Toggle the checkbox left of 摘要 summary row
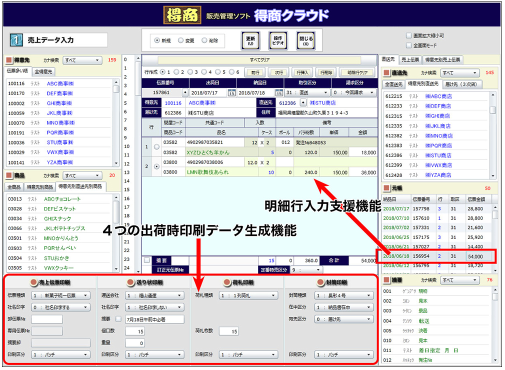This screenshot has width=505, height=370. coord(147,260)
